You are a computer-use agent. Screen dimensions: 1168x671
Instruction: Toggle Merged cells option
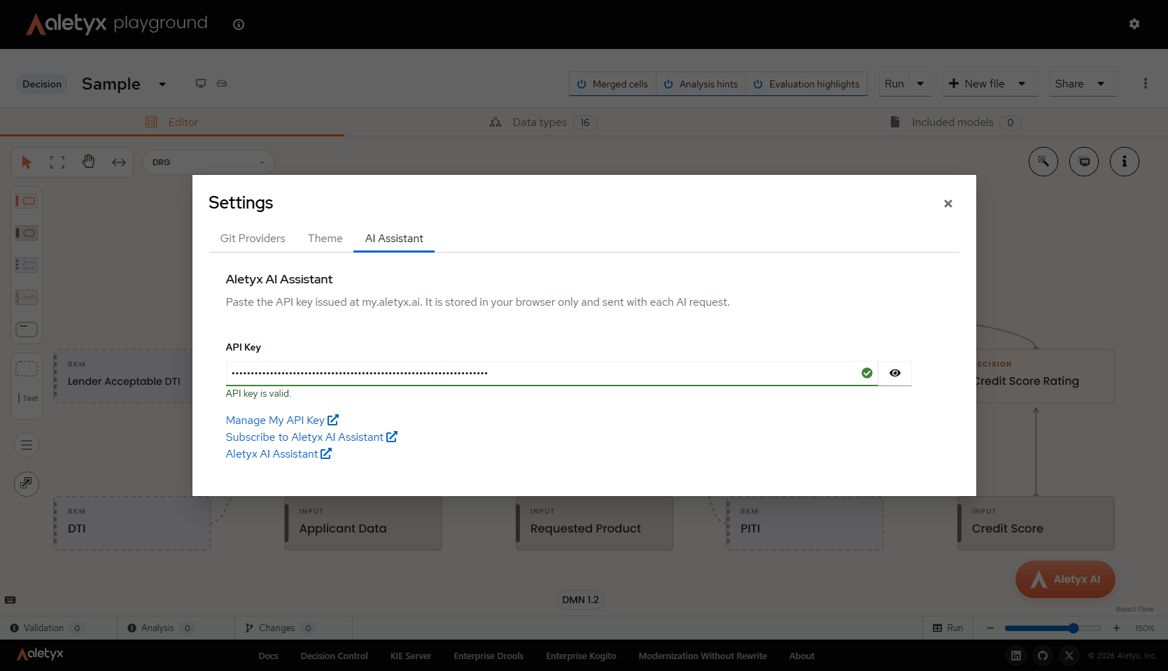612,84
